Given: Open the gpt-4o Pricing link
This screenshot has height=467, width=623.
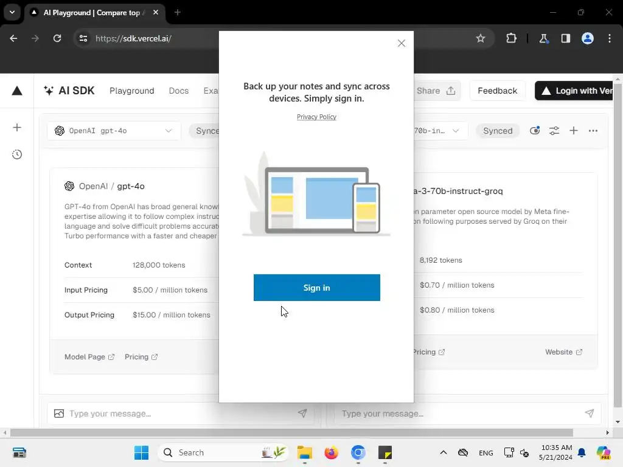Looking at the screenshot, I should (141, 356).
